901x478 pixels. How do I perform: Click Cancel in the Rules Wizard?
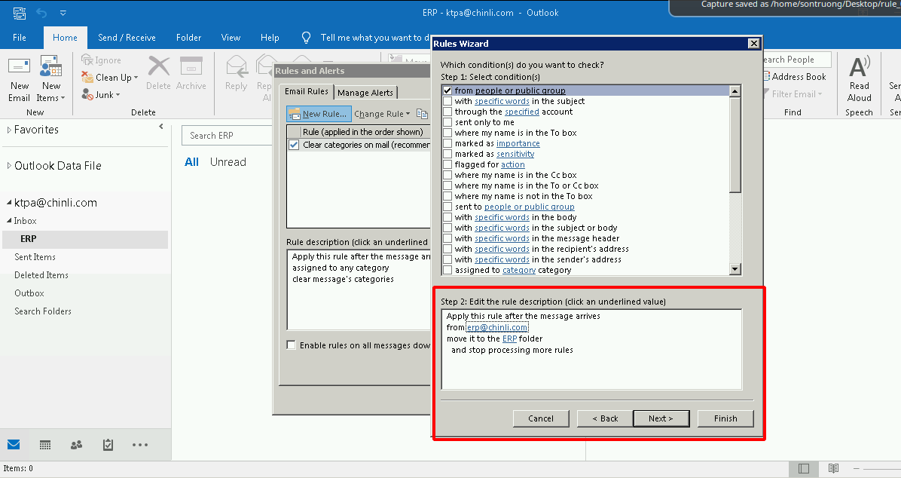pyautogui.click(x=541, y=418)
